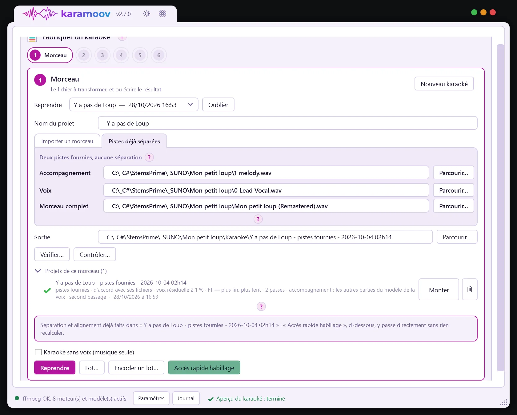517x415 pixels.
Task: Click Monter for the listed project
Action: (x=439, y=289)
